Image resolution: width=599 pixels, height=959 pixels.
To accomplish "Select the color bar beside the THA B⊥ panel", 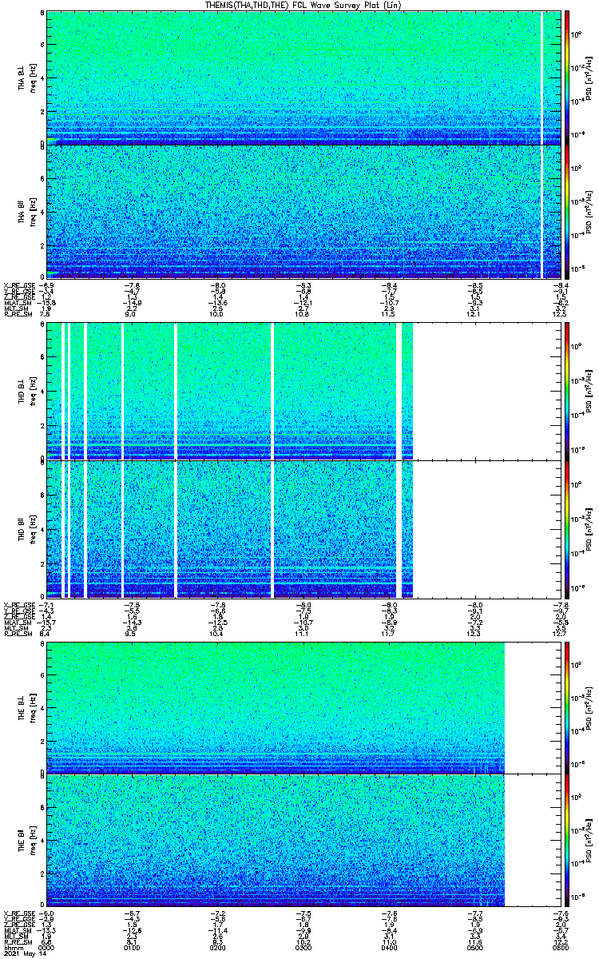I will pyautogui.click(x=567, y=78).
